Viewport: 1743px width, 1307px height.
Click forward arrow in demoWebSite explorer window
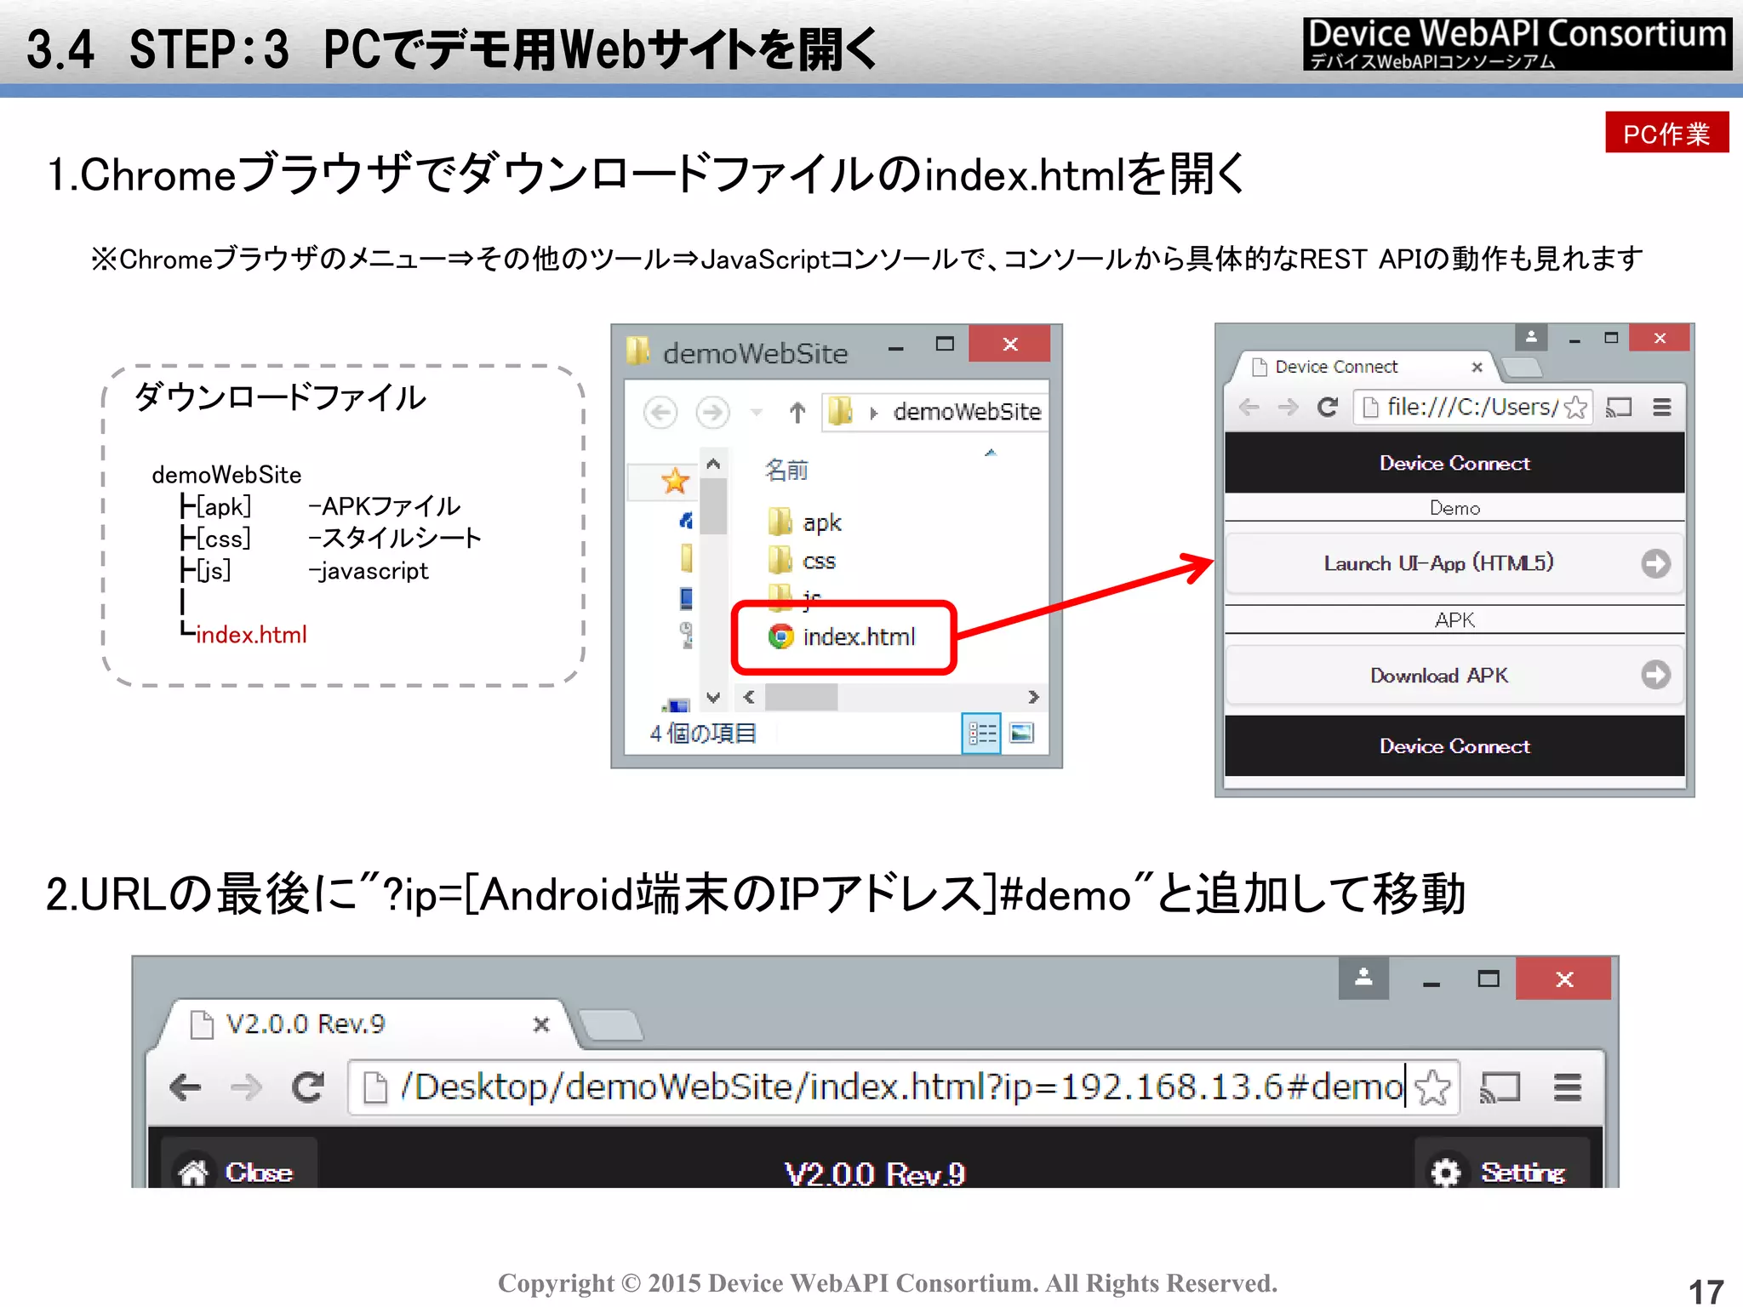(713, 413)
